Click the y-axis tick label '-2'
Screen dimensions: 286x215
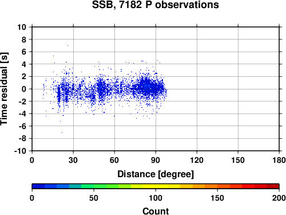pyautogui.click(x=22, y=101)
